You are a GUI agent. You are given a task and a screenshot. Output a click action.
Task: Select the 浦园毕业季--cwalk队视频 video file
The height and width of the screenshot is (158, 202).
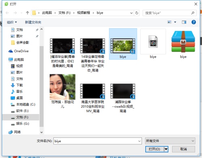[x=123, y=98]
